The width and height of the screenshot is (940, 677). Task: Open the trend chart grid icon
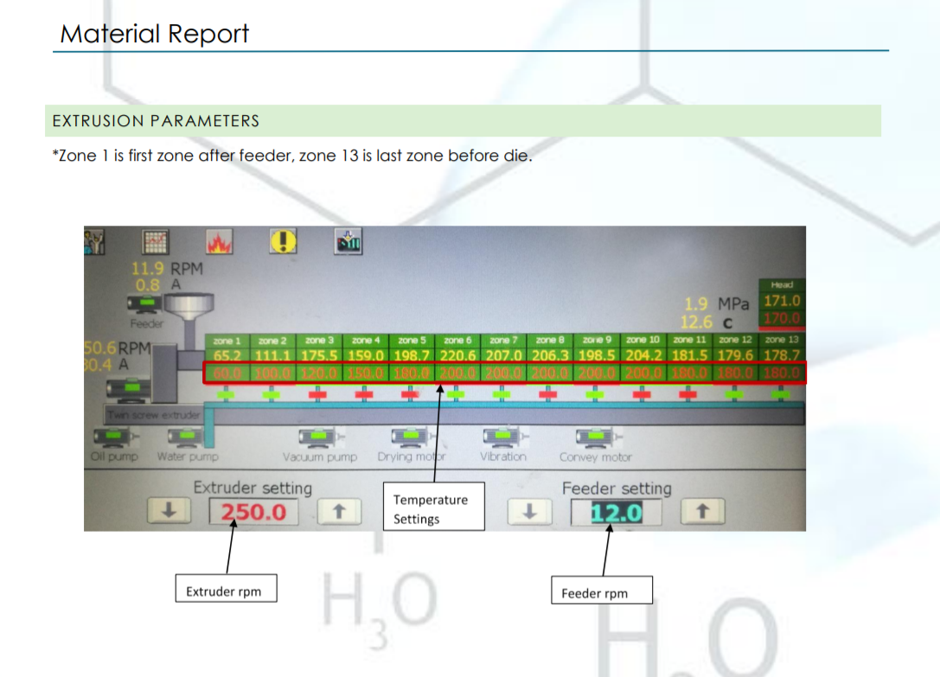point(156,241)
